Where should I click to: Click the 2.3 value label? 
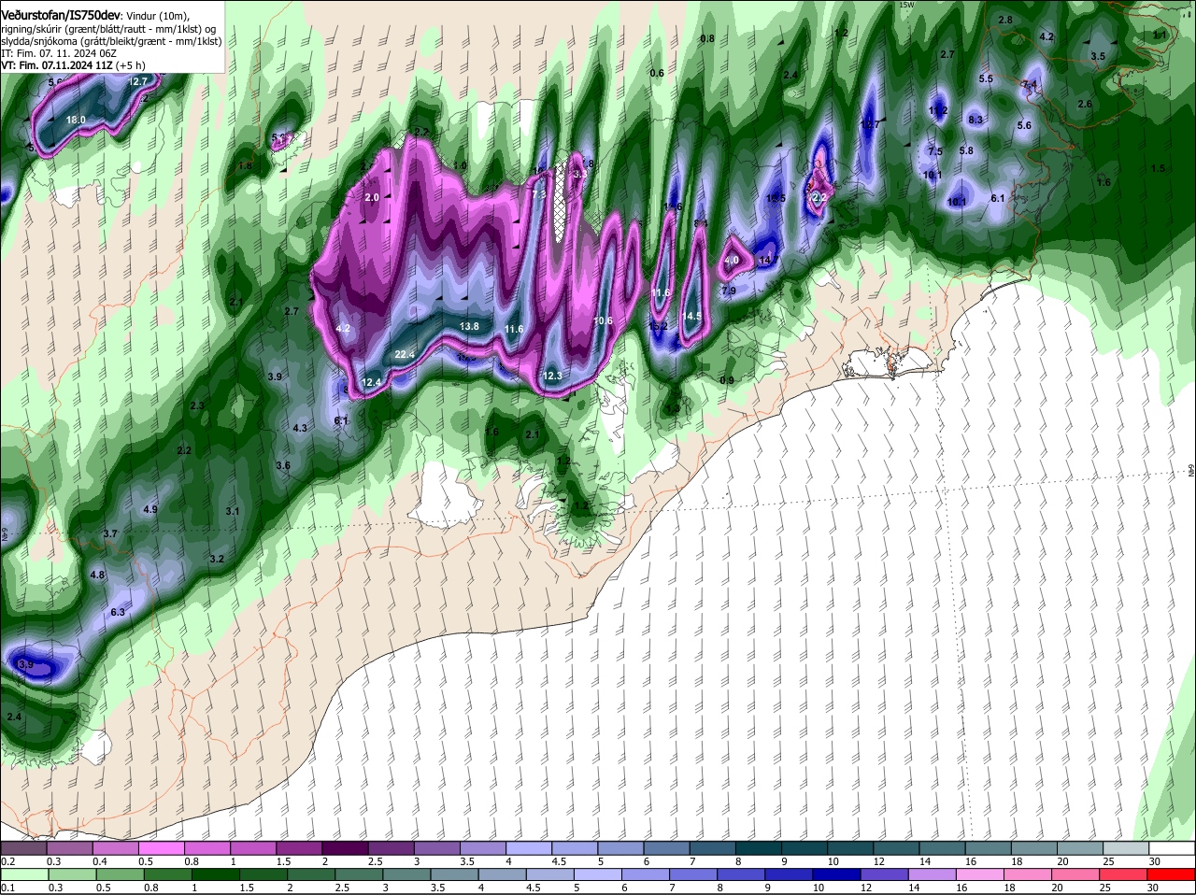click(196, 405)
